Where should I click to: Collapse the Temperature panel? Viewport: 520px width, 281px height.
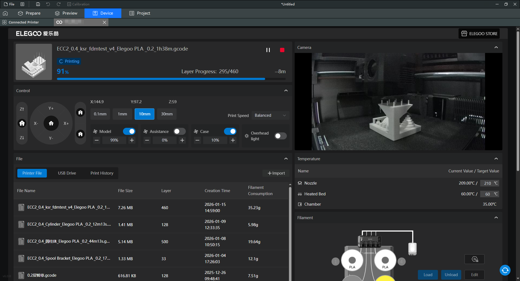(x=496, y=159)
